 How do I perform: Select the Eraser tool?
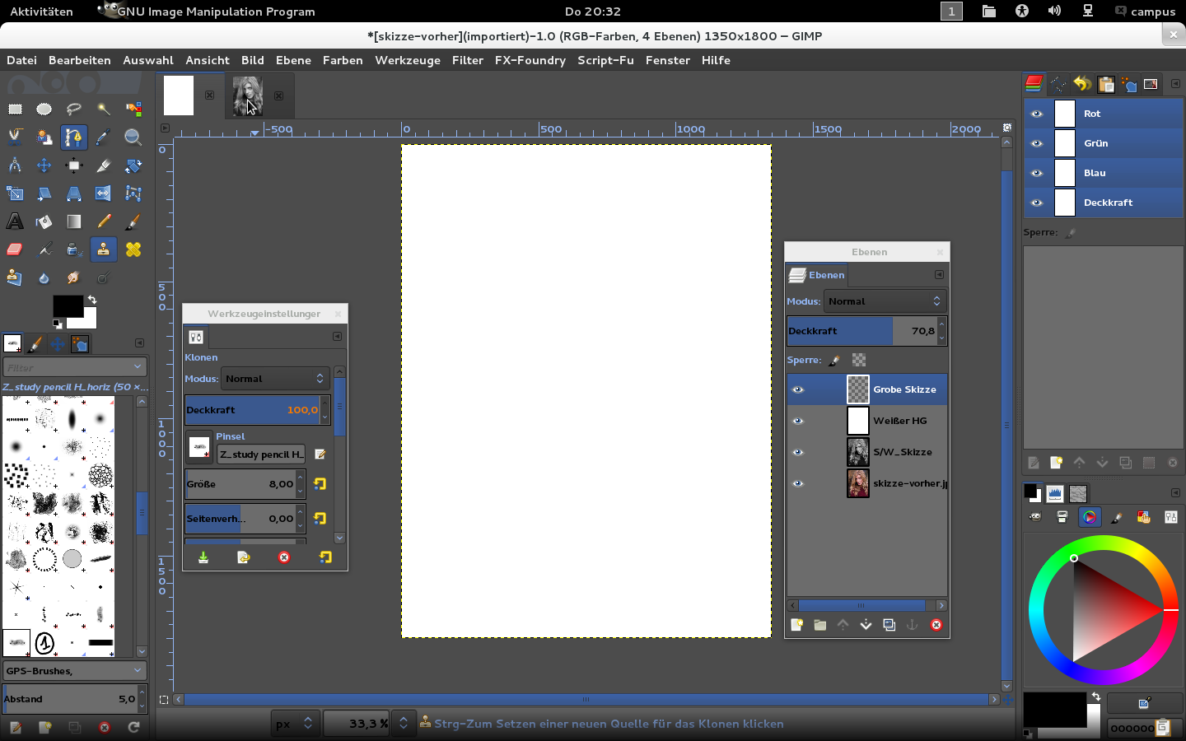point(15,249)
